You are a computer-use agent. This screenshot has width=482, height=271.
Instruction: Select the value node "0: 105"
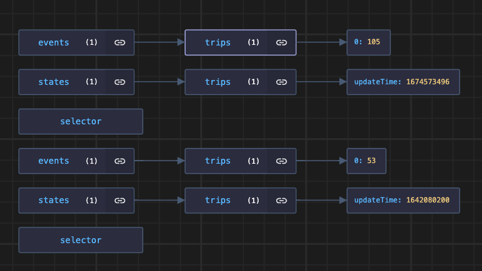tap(368, 42)
